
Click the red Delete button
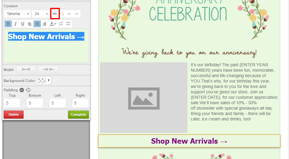(x=14, y=114)
